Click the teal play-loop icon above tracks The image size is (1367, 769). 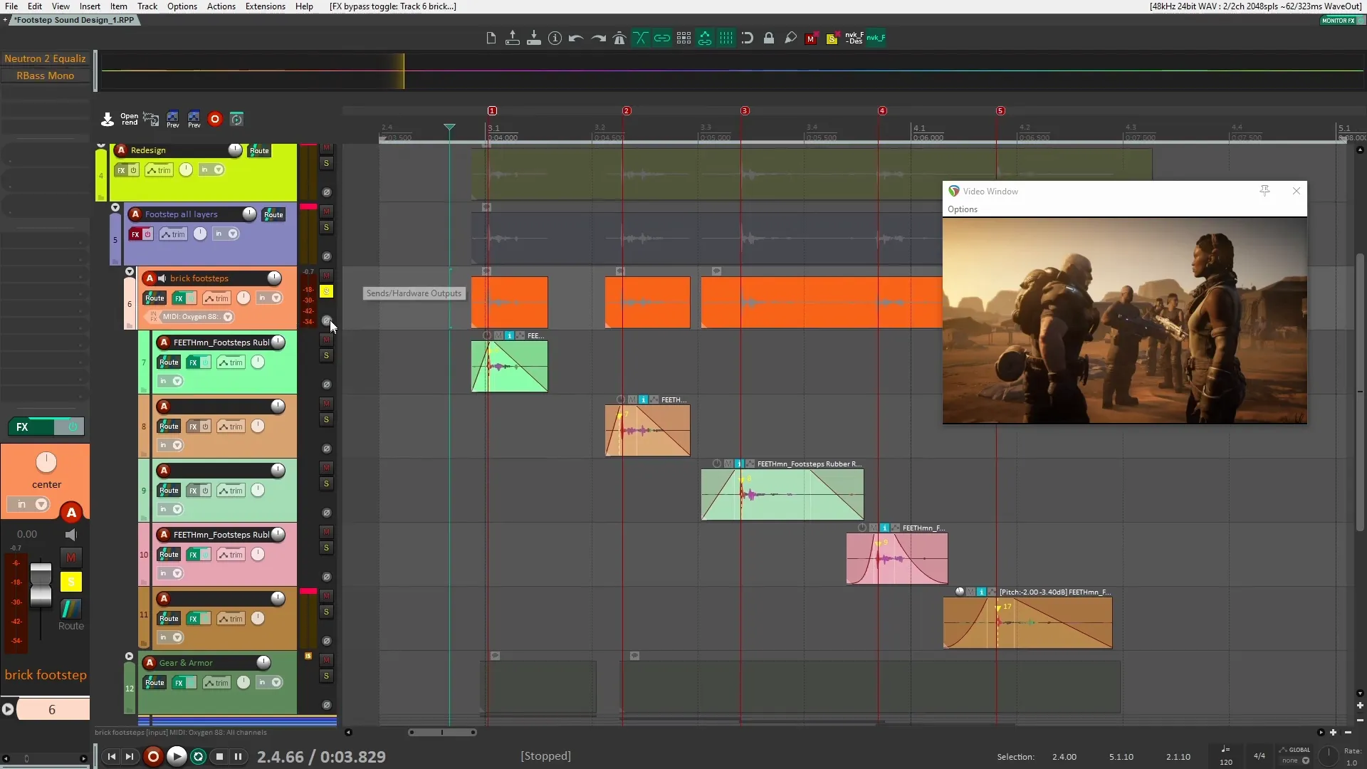237,120
